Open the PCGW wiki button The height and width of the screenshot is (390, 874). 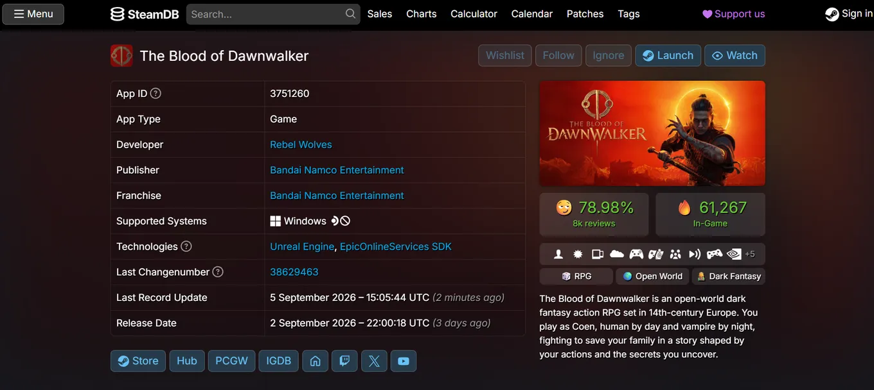(232, 361)
